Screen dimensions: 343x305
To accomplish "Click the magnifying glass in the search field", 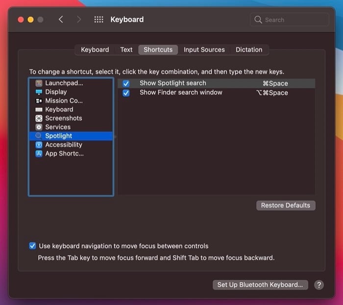I will 258,20.
